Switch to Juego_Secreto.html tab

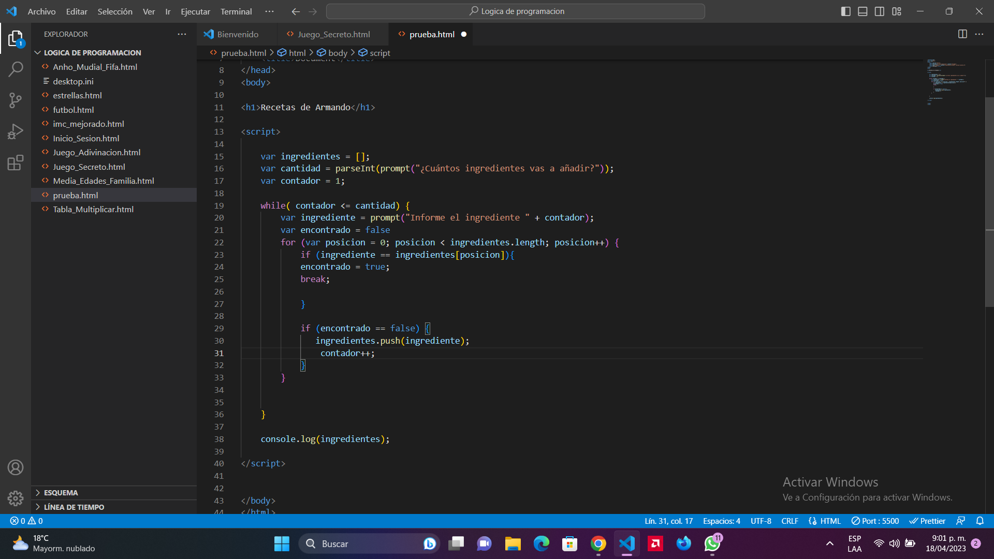click(333, 34)
